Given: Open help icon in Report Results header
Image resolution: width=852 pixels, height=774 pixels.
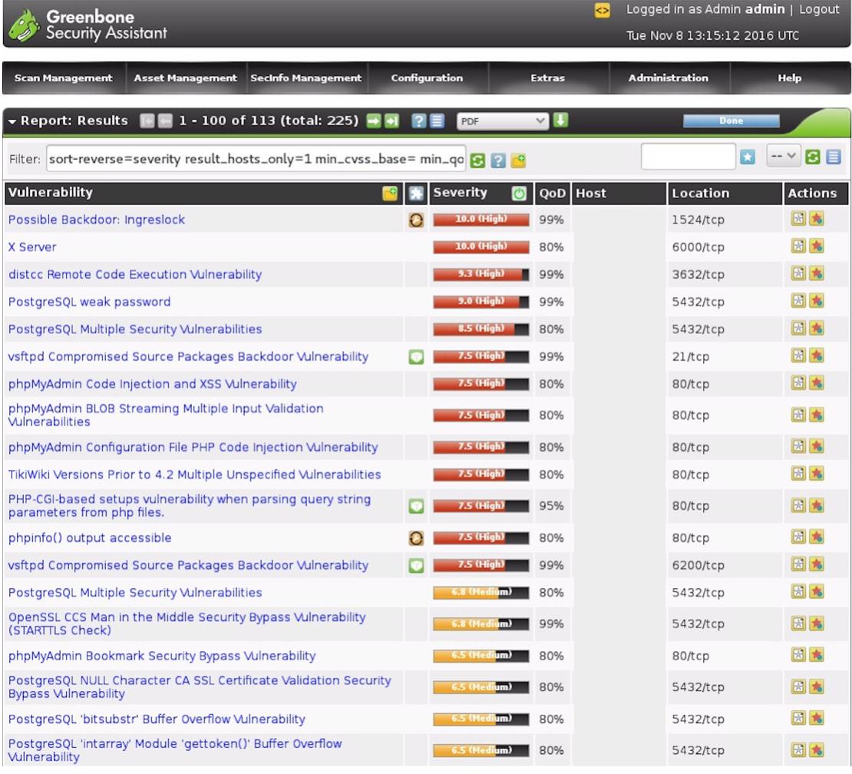Looking at the screenshot, I should click(418, 121).
